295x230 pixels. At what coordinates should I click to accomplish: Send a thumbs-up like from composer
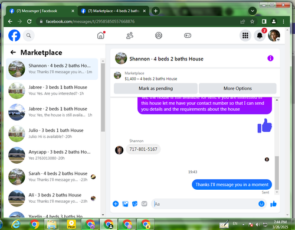click(x=273, y=204)
